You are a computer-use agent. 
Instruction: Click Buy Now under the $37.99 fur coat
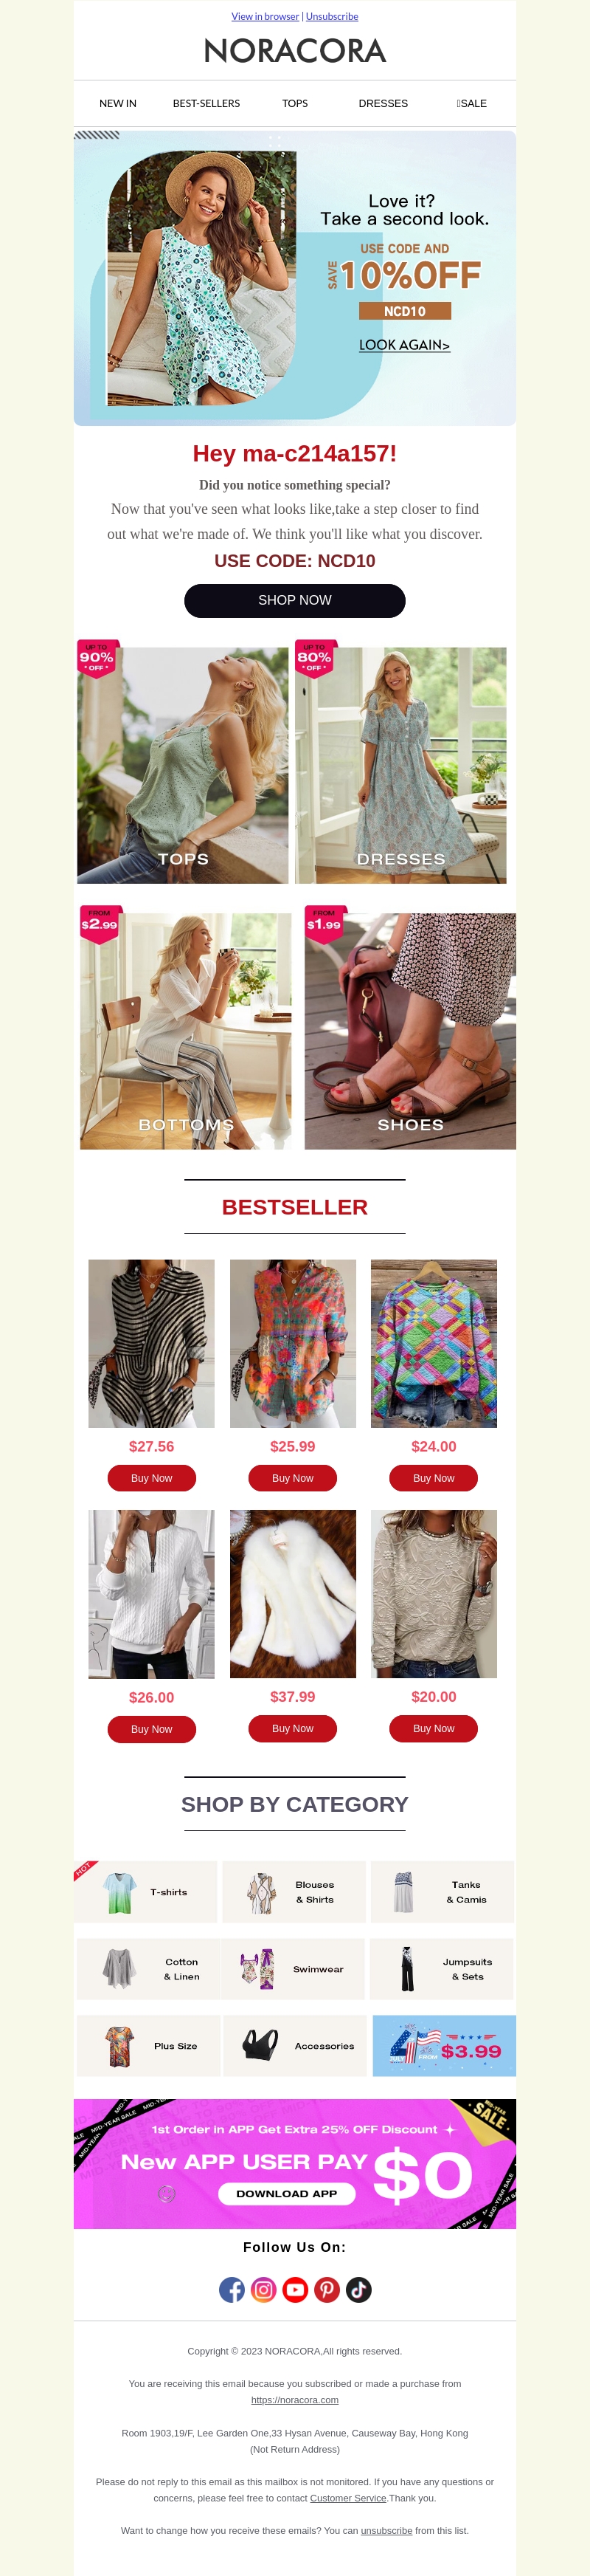(293, 1728)
